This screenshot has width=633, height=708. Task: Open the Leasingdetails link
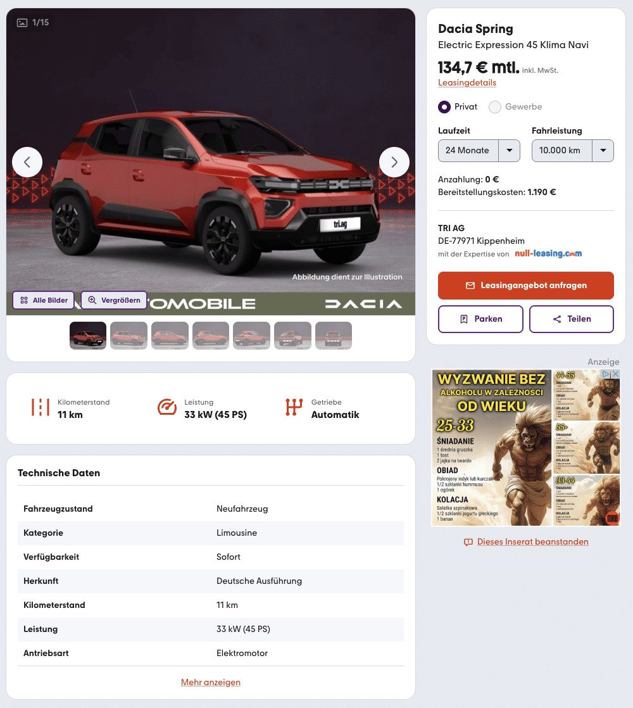pyautogui.click(x=467, y=82)
